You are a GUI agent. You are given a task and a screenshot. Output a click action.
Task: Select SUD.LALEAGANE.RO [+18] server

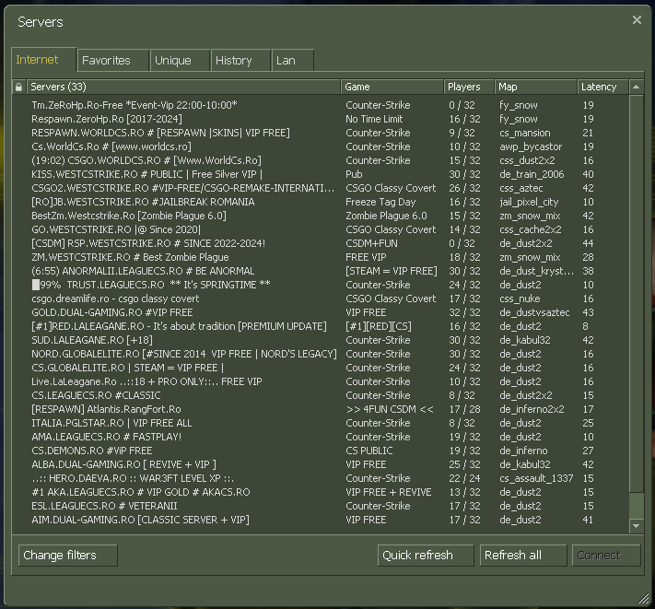321,340
